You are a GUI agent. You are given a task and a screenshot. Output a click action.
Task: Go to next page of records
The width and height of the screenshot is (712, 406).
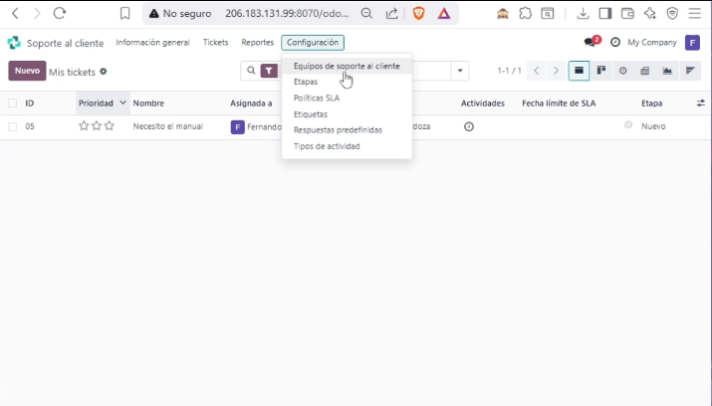pos(556,71)
